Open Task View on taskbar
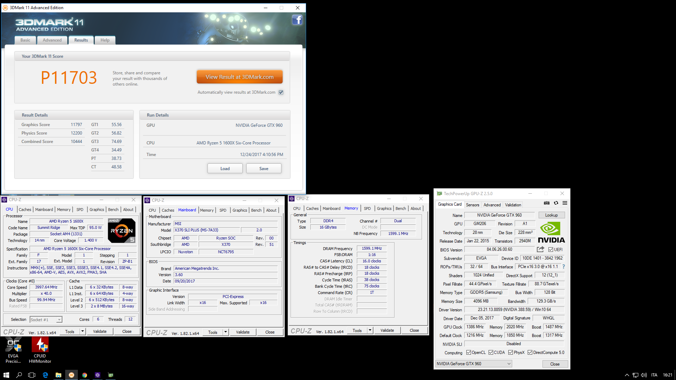 pyautogui.click(x=32, y=375)
